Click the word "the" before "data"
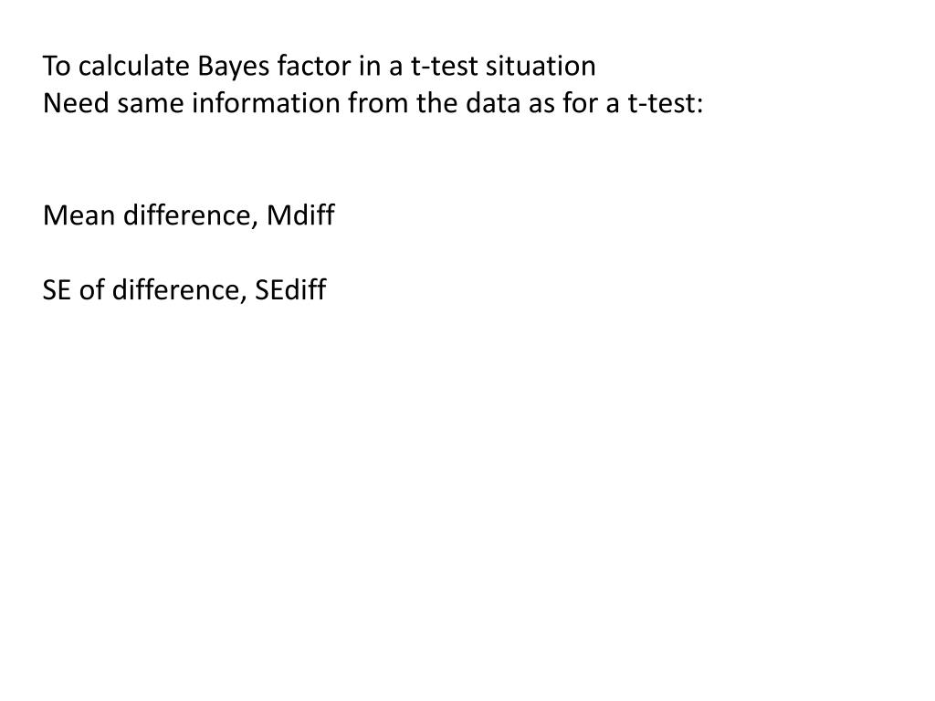The height and width of the screenshot is (701, 935). 437,103
